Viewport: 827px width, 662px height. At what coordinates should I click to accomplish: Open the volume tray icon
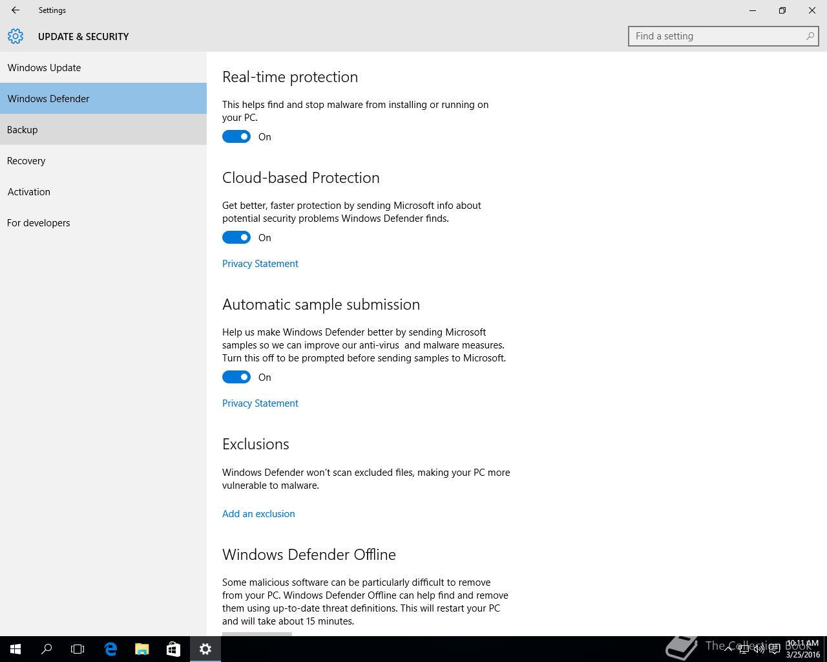point(759,649)
